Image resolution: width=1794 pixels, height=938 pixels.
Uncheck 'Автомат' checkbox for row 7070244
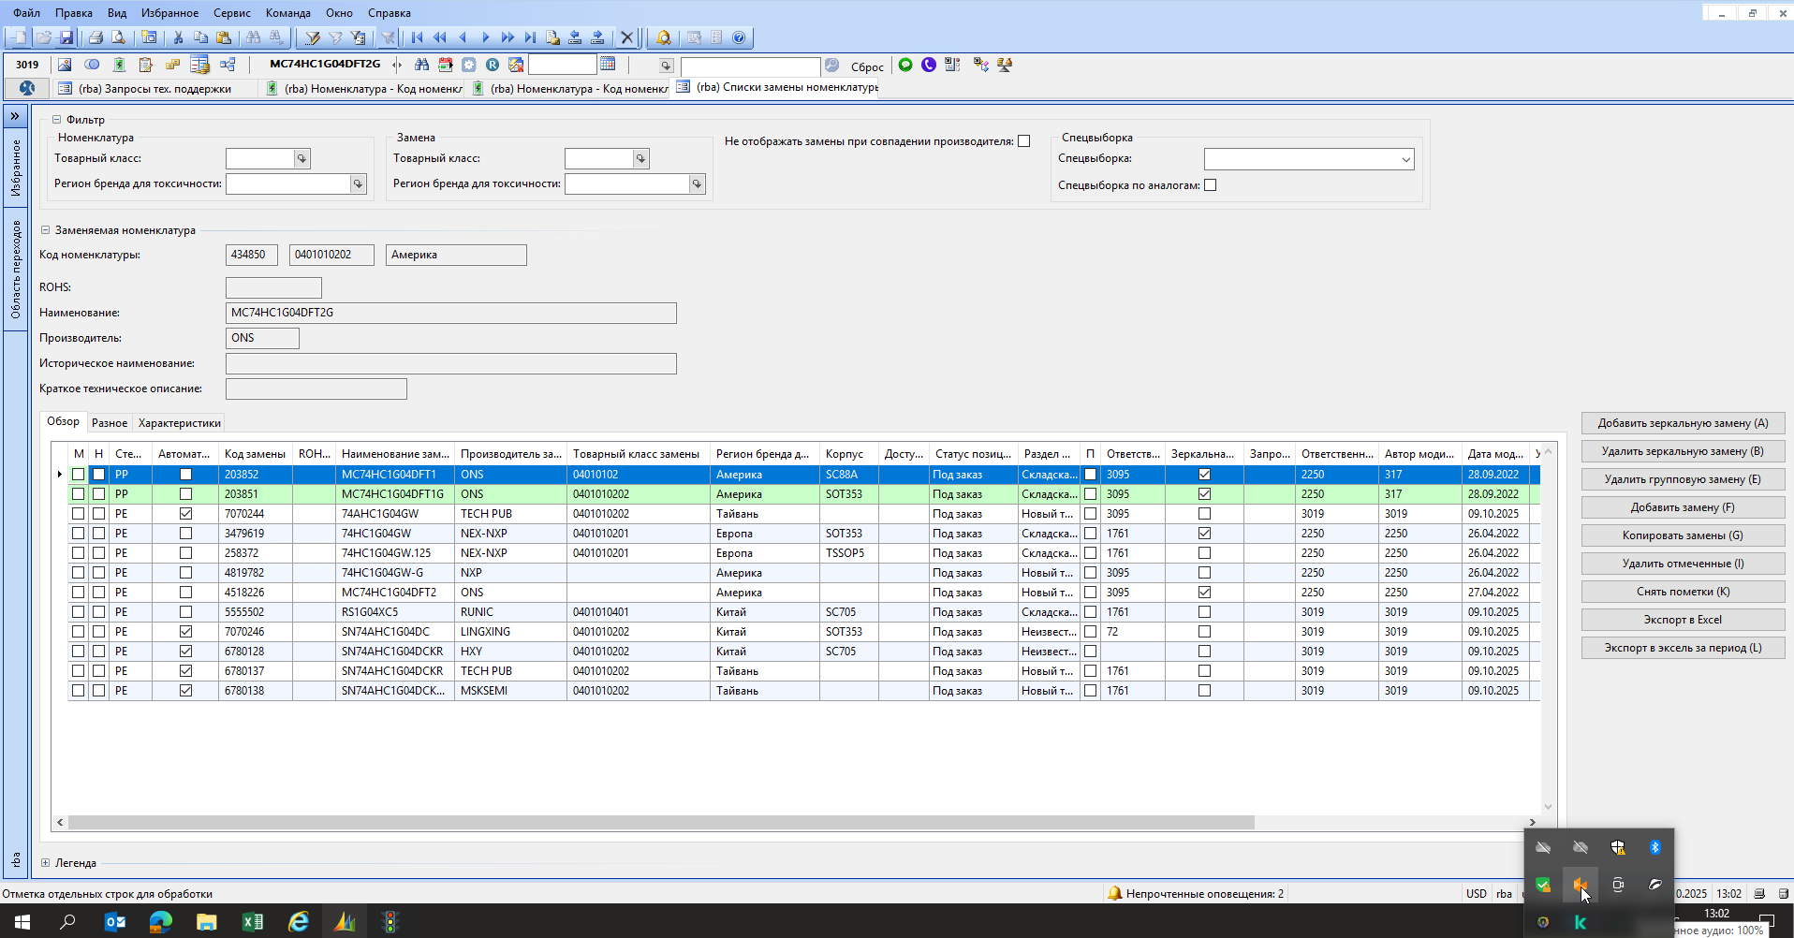pyautogui.click(x=185, y=514)
